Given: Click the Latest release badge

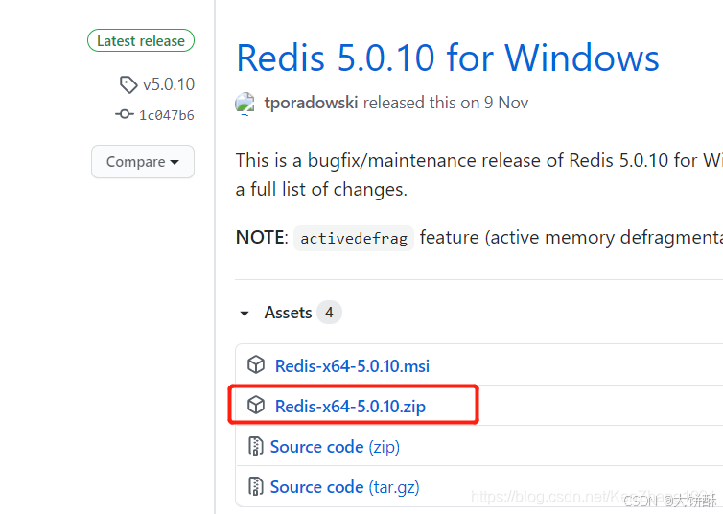Looking at the screenshot, I should pyautogui.click(x=141, y=40).
